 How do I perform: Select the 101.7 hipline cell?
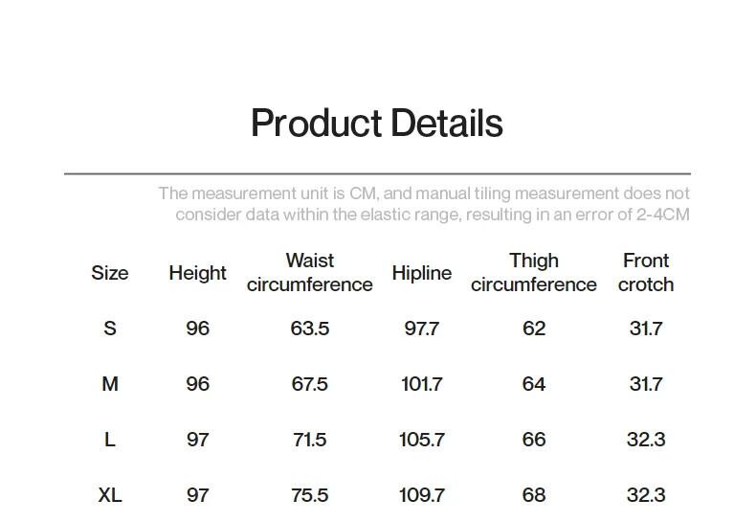tap(421, 384)
